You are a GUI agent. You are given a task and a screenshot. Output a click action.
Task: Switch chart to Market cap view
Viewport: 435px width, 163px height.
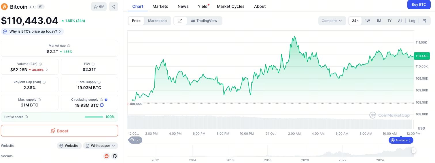[157, 21]
